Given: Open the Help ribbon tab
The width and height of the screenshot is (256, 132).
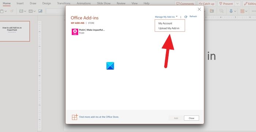Looking at the screenshot, I should click(x=146, y=3).
